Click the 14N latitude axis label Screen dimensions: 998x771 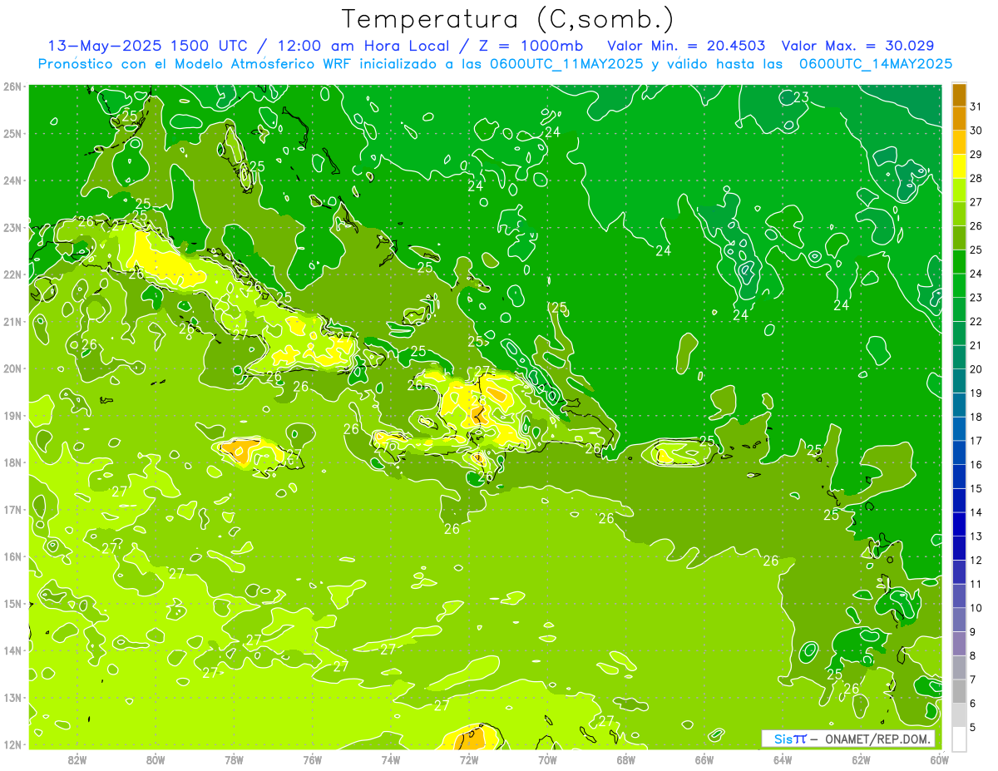tap(12, 650)
